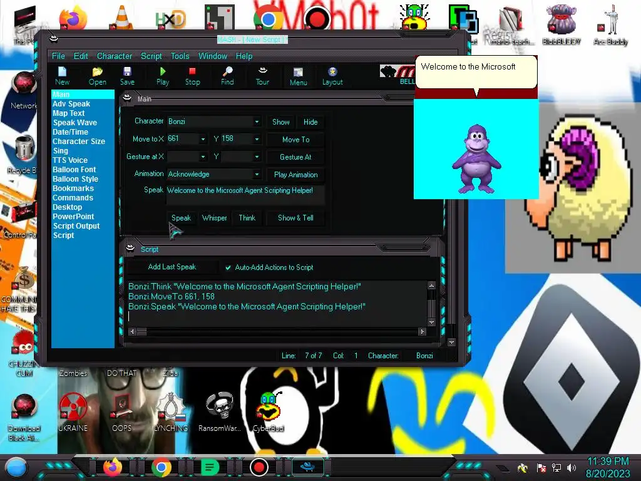Open the Character menu
The height and width of the screenshot is (481, 641).
click(115, 56)
